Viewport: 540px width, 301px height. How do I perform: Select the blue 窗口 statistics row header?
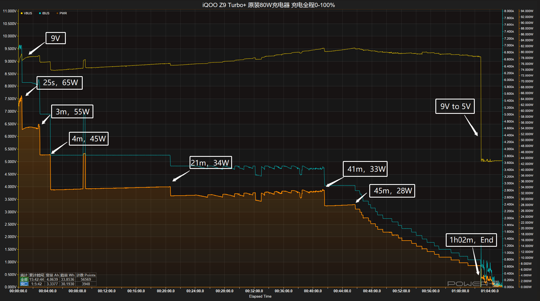click(x=24, y=284)
